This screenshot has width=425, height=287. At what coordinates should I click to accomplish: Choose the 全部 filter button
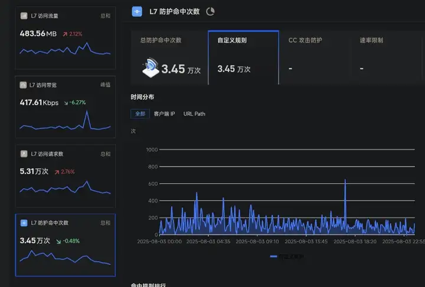pyautogui.click(x=140, y=113)
